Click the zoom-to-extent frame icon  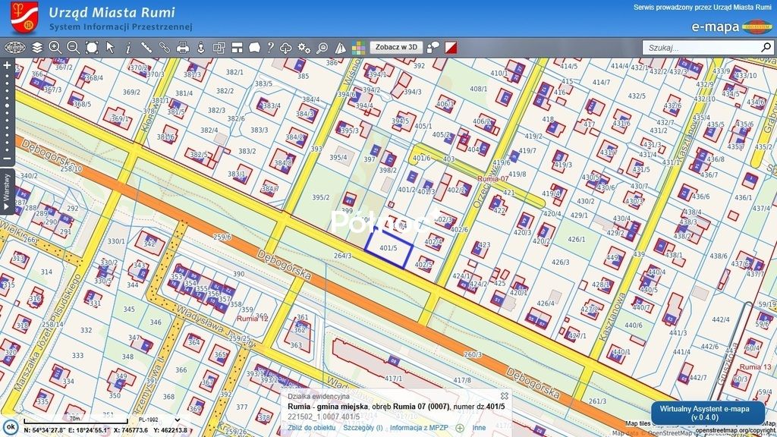point(92,48)
